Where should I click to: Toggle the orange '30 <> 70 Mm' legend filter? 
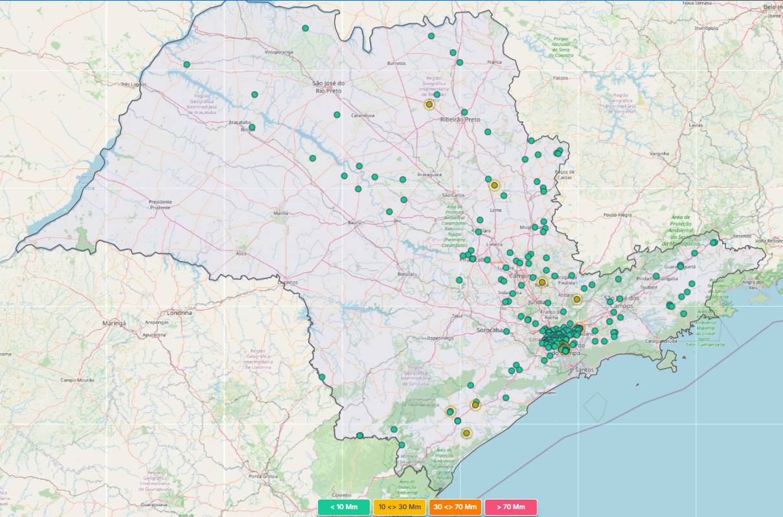click(x=455, y=507)
